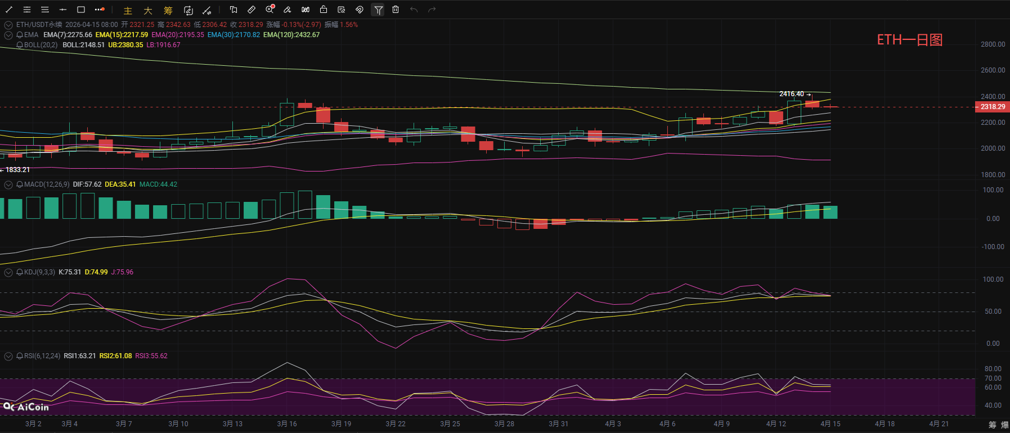Click the undo arrow in toolbar
The width and height of the screenshot is (1010, 433).
[414, 10]
